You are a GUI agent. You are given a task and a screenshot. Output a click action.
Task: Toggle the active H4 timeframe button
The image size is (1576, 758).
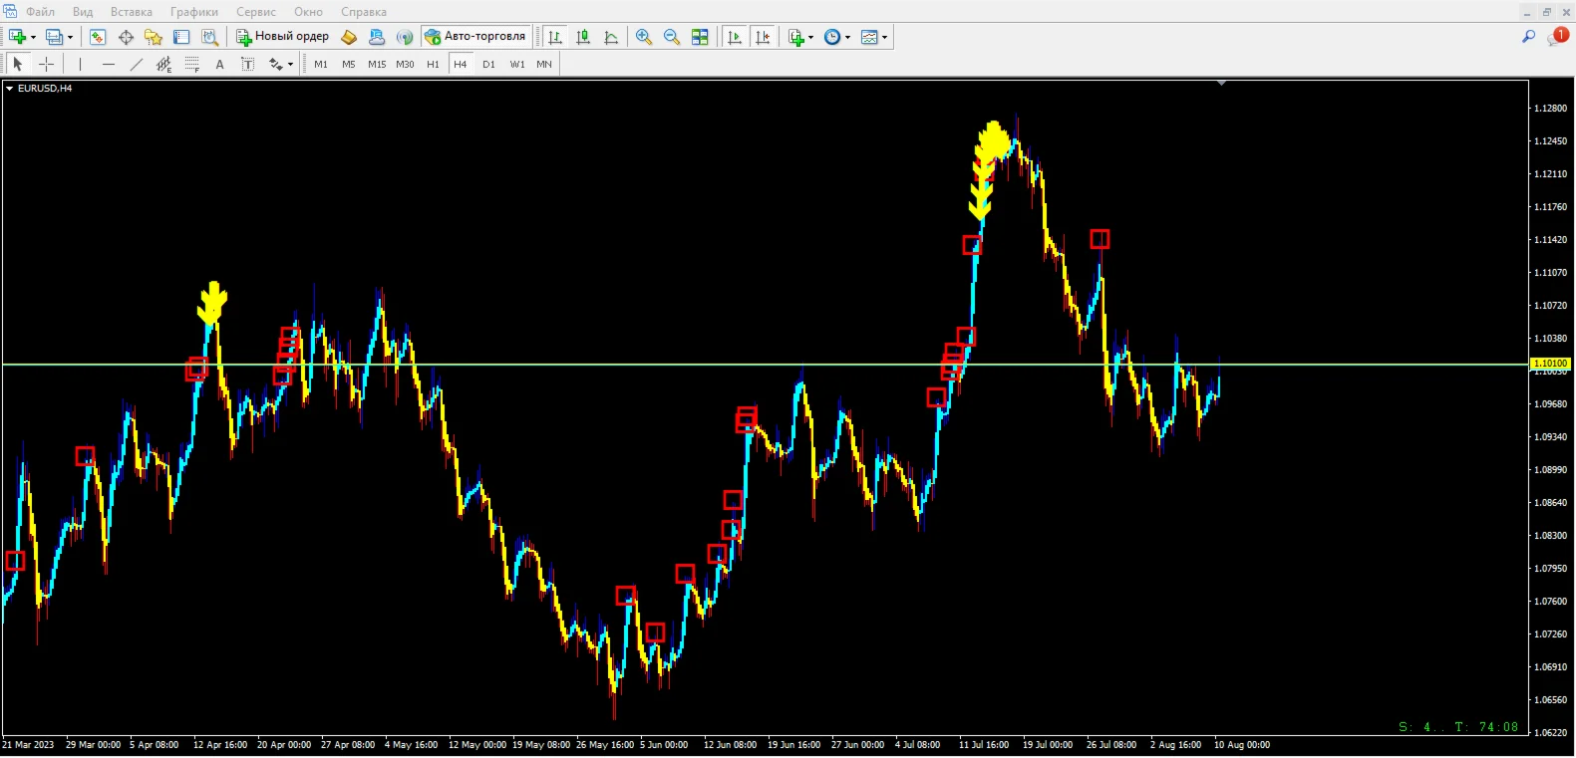(x=461, y=64)
